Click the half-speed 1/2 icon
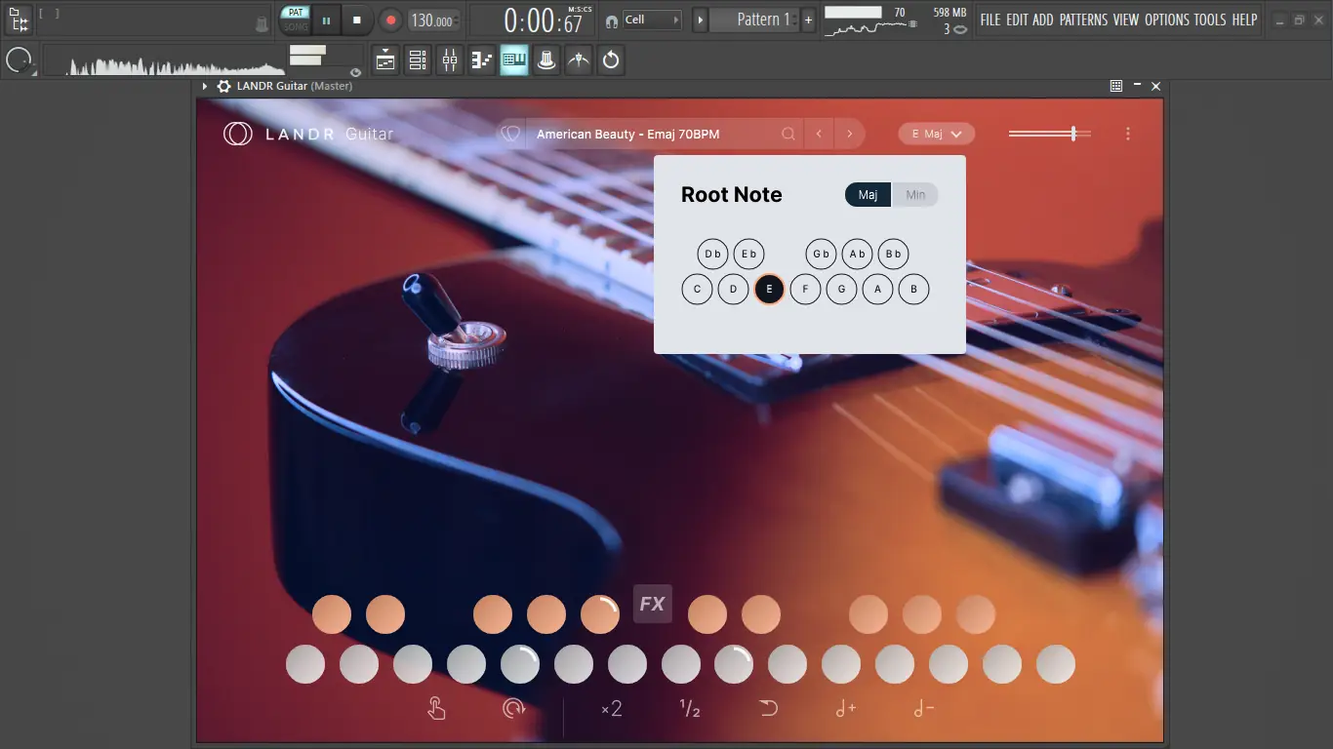Image resolution: width=1333 pixels, height=749 pixels. click(690, 709)
